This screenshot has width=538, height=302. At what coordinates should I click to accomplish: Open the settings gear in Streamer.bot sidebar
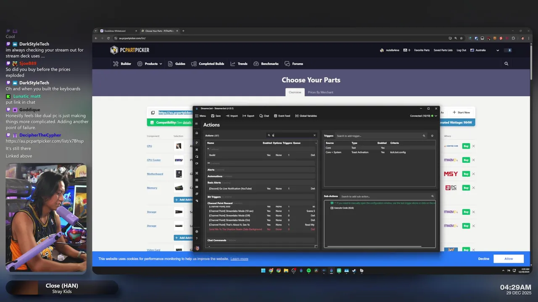[197, 232]
